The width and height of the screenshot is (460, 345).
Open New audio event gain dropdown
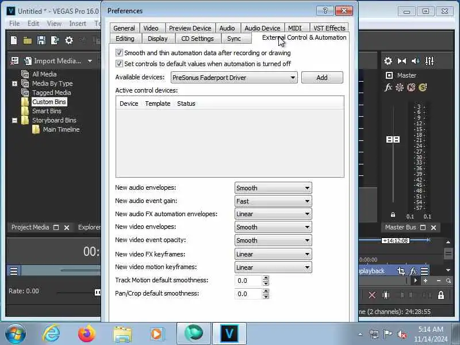pos(273,201)
